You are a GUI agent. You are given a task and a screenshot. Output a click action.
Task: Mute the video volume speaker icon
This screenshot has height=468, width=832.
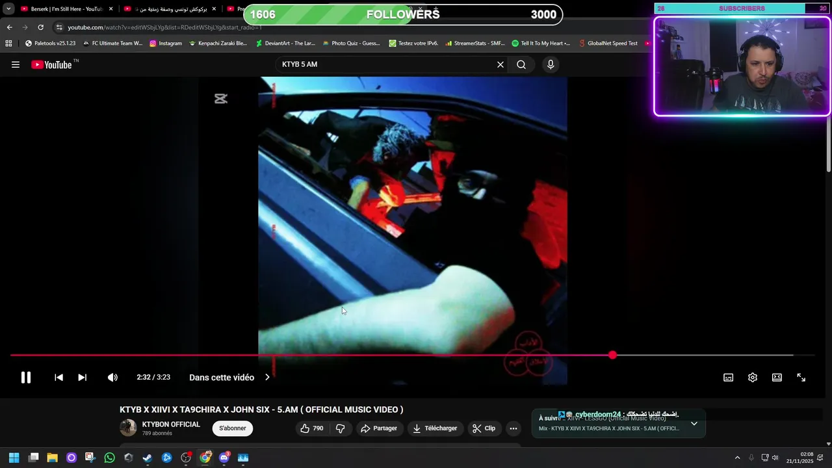112,377
